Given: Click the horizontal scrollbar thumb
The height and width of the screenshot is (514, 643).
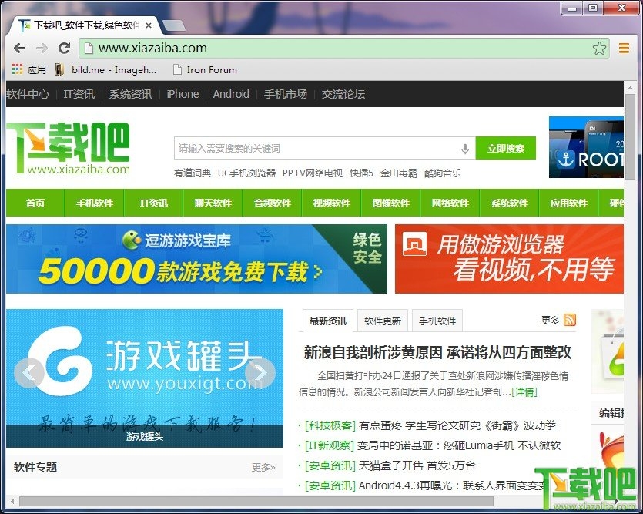Looking at the screenshot, I should pyautogui.click(x=256, y=501).
